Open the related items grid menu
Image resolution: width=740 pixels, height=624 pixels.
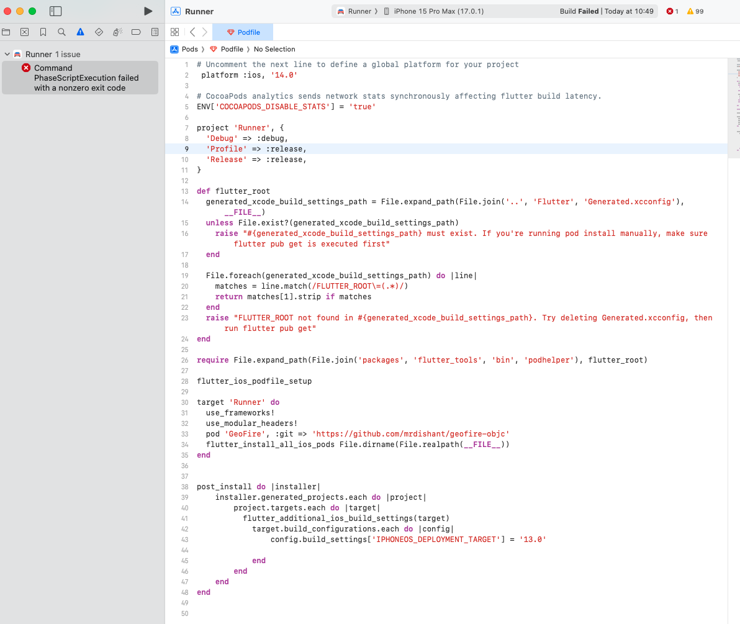tap(174, 32)
